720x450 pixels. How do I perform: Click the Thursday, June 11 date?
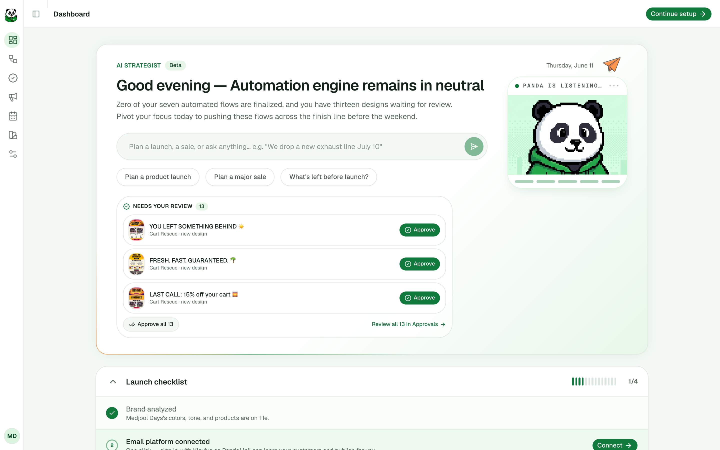570,65
